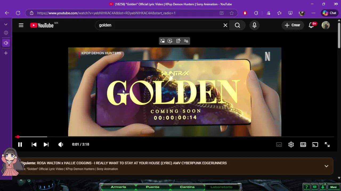Click the 0:01 / 3:18 time display
Image resolution: width=341 pixels, height=191 pixels.
pyautogui.click(x=80, y=145)
